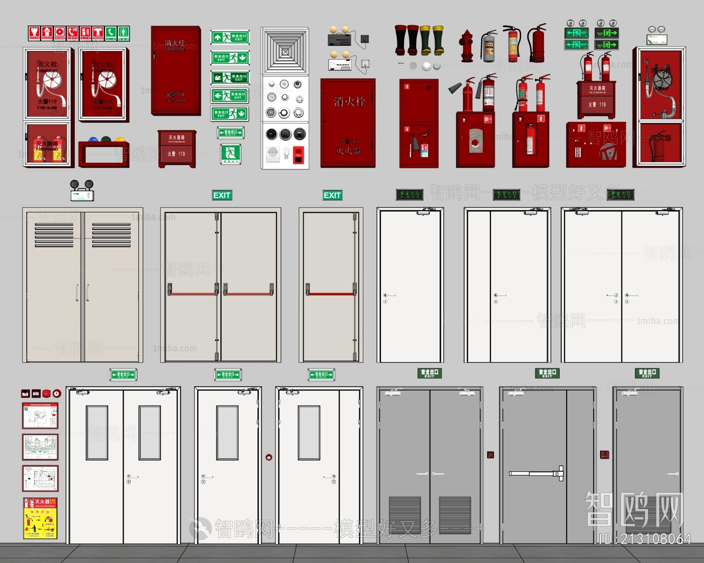Click the red fire hydrant symbol sign
Screen dimensions: 704x563
[x=47, y=33]
